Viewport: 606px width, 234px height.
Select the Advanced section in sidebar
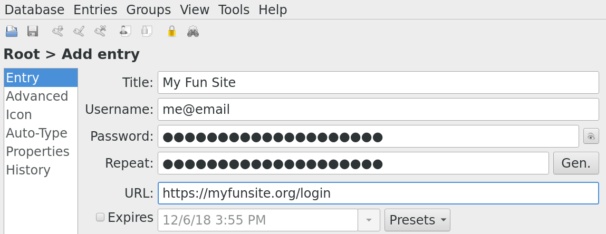[37, 96]
